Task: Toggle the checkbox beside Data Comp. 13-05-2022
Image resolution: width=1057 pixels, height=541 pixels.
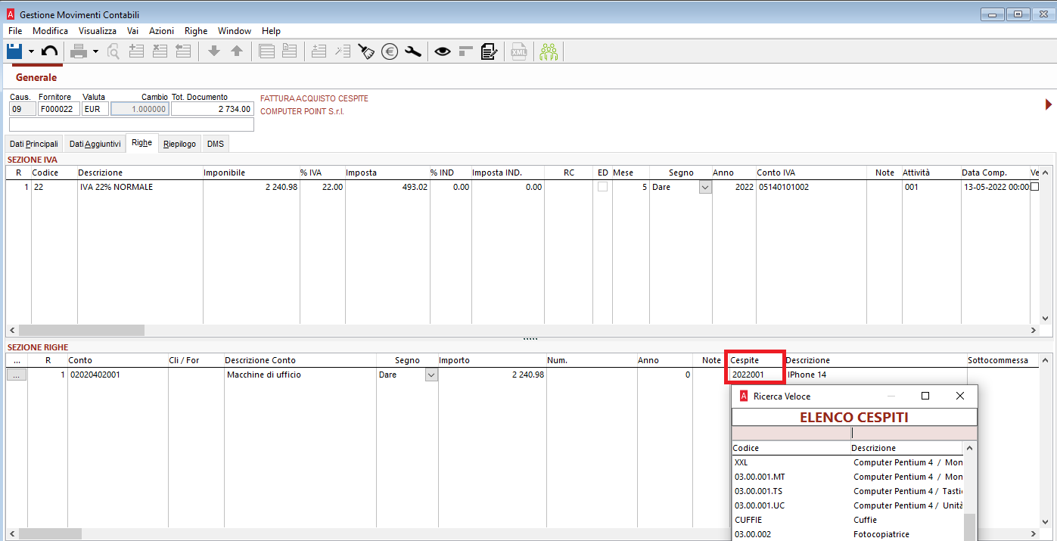Action: (x=1035, y=187)
